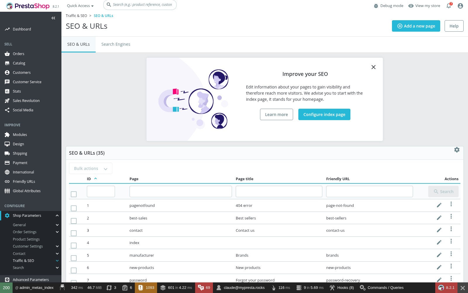Check the contact row checkbox
This screenshot has width=468, height=293.
point(74,233)
